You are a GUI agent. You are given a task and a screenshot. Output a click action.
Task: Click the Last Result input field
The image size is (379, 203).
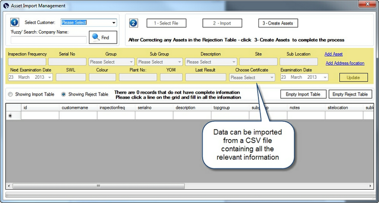(206, 77)
